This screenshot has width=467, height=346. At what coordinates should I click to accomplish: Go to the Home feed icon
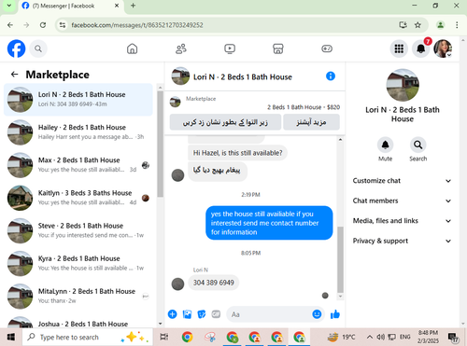pos(132,48)
